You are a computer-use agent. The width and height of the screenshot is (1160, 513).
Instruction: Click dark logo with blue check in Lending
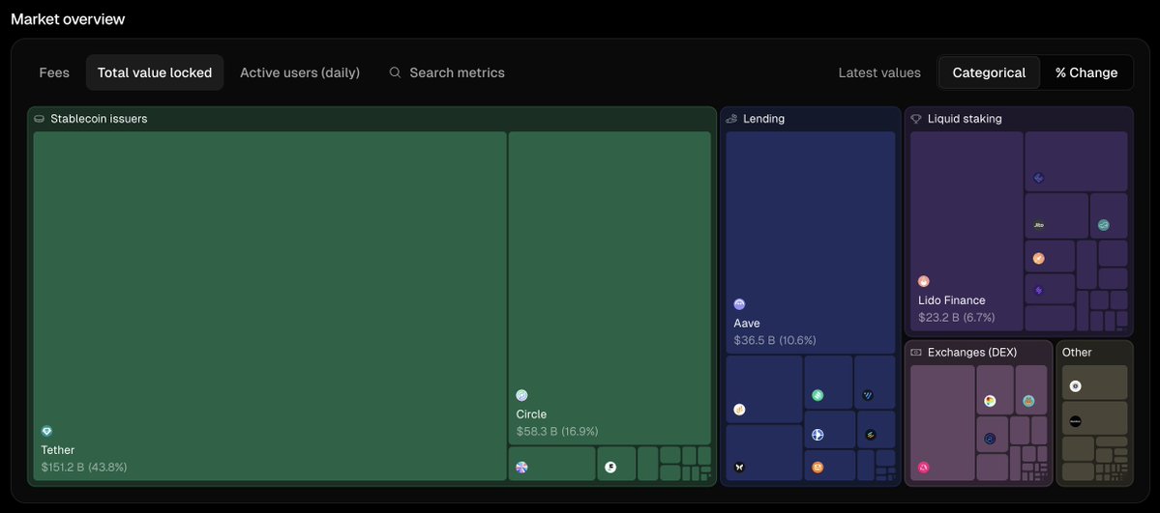[x=868, y=395]
